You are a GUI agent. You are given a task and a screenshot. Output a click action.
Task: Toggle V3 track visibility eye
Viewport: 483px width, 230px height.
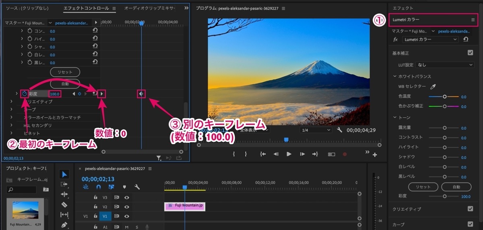tap(127, 197)
